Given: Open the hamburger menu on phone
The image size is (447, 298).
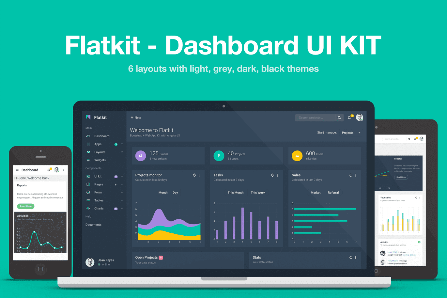Looking at the screenshot, I should pyautogui.click(x=17, y=170).
